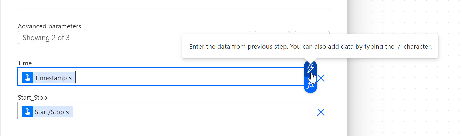Screen dimensions: 462x136
Task: Select the Start/Stop token label
Action: [x=49, y=112]
